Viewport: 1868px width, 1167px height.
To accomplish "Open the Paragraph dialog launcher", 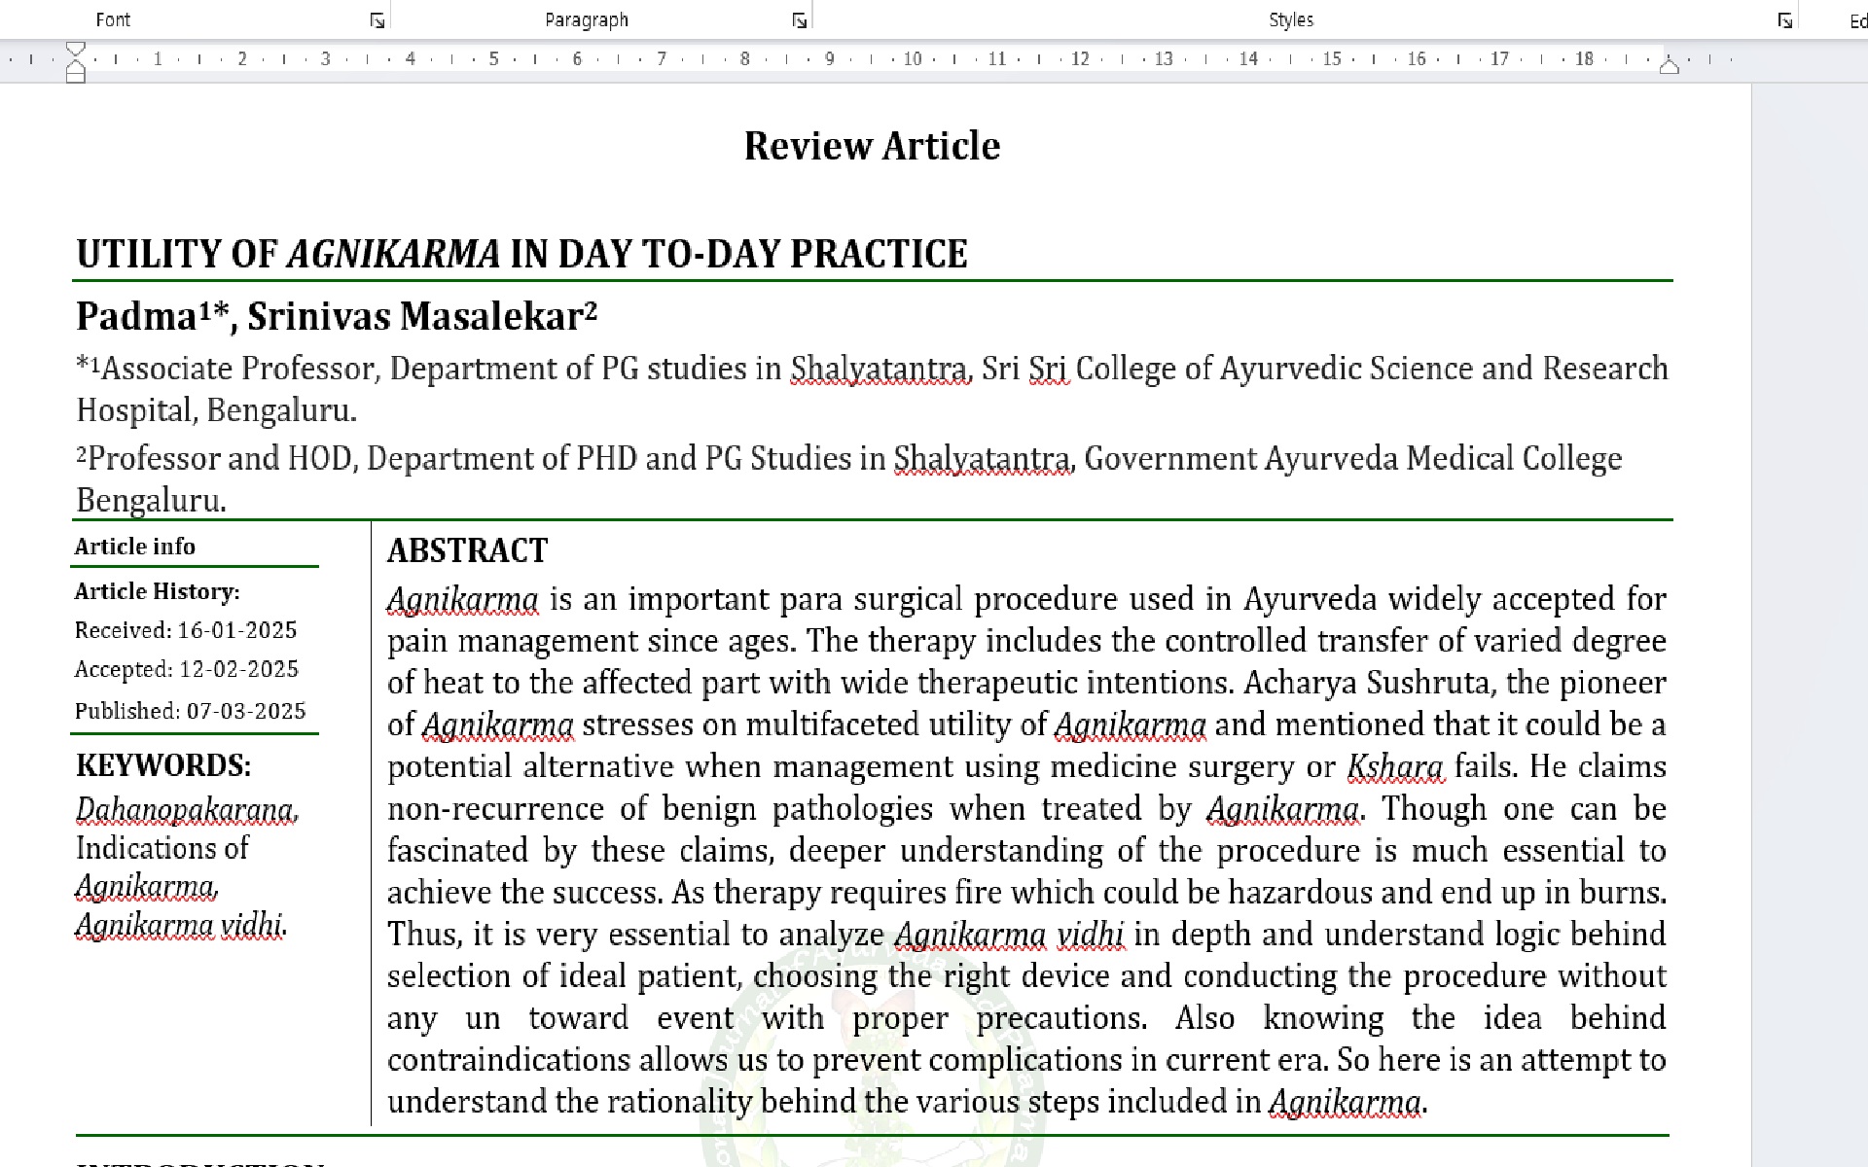I will [800, 20].
